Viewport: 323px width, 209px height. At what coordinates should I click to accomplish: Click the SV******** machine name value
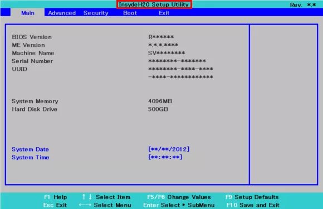click(x=167, y=53)
